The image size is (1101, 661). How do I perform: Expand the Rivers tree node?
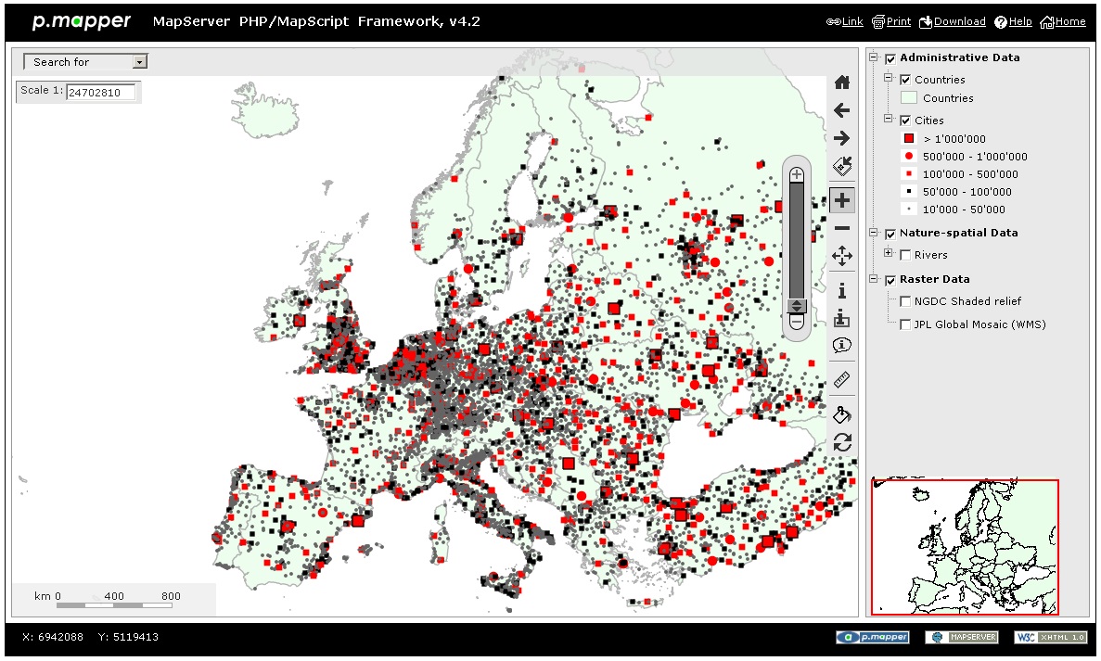click(889, 253)
